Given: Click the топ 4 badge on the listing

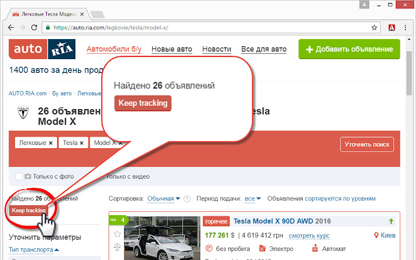Looking at the screenshot, I should [118, 220].
